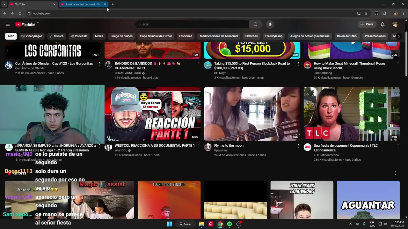Open CHAMPAGNE JRCO channel avatar
The height and width of the screenshot is (229, 408).
(108, 65)
